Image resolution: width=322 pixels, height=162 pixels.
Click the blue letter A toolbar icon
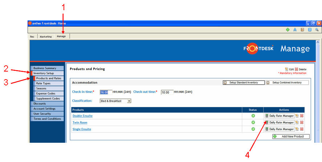(295, 30)
